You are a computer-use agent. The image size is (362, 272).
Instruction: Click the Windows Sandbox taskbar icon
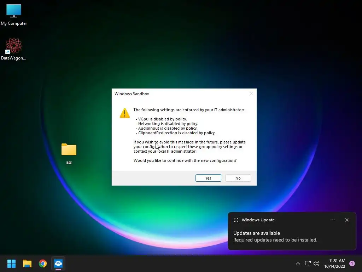58,263
